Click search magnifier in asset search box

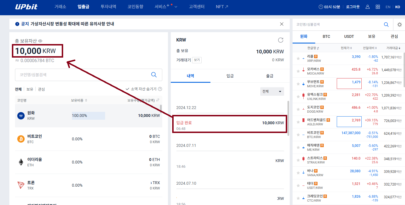154,75
